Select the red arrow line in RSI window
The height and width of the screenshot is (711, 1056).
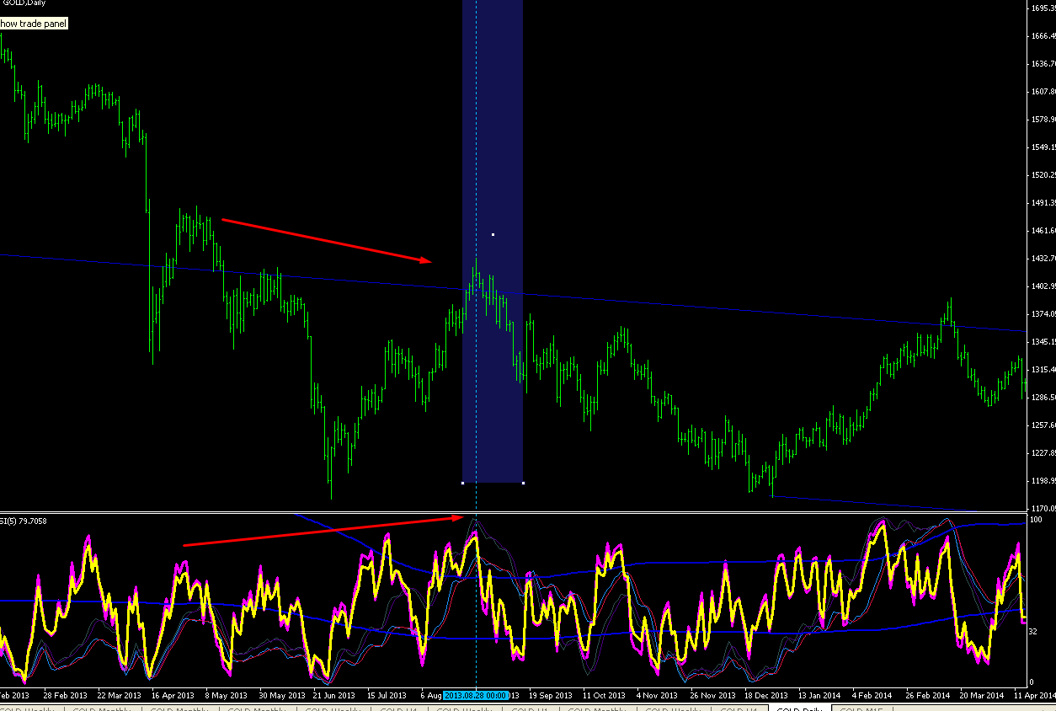(x=323, y=531)
